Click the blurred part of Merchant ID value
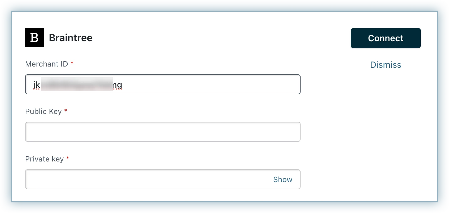Screen dimensions: 449x213 [x=77, y=84]
